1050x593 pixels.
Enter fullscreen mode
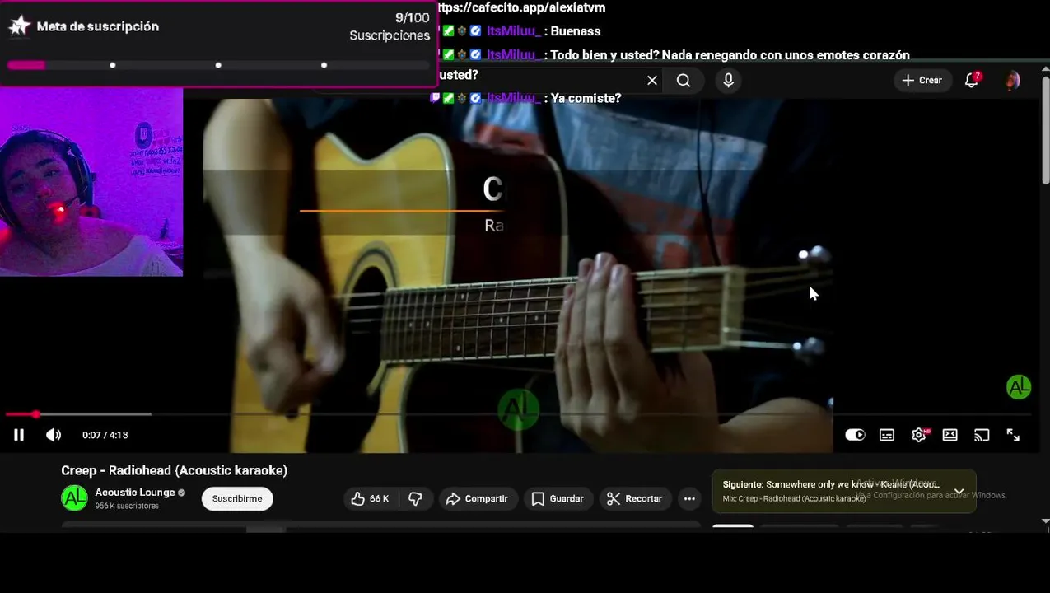1013,435
